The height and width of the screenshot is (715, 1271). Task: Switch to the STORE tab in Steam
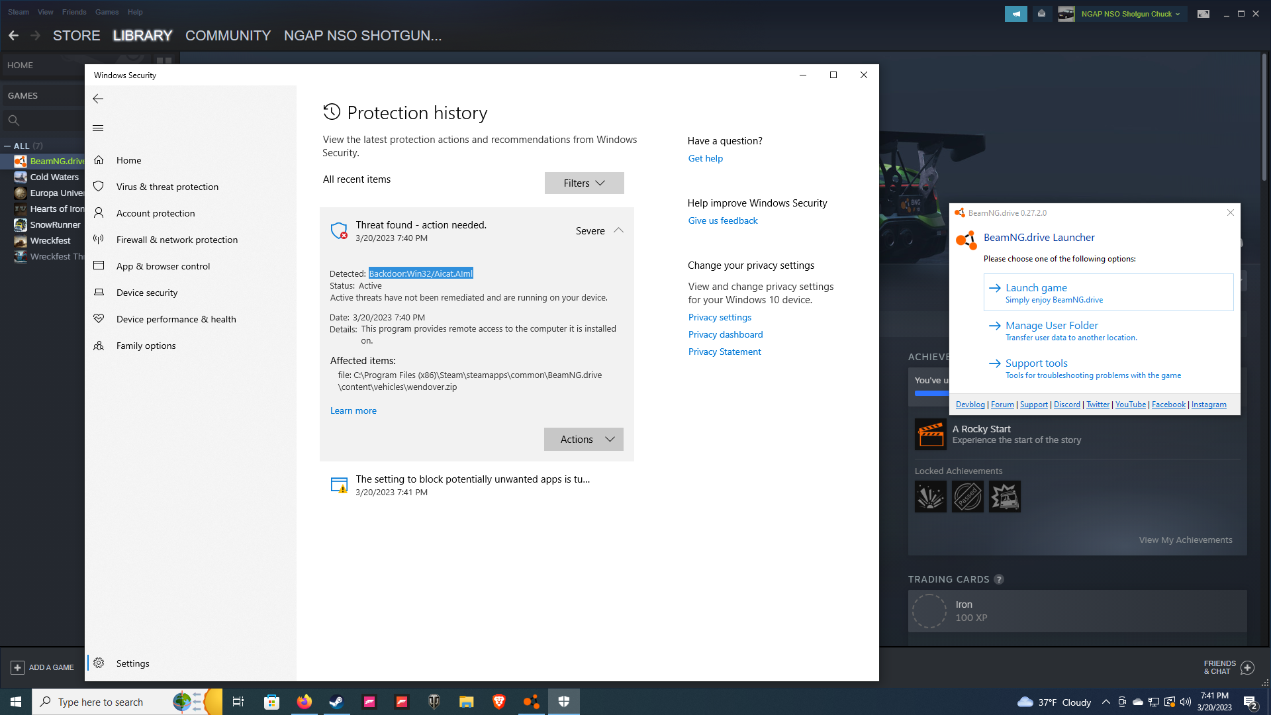[77, 36]
